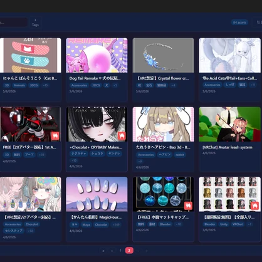Open the MagicHour nails thumbnail
The height and width of the screenshot is (262, 262).
(x=97, y=194)
